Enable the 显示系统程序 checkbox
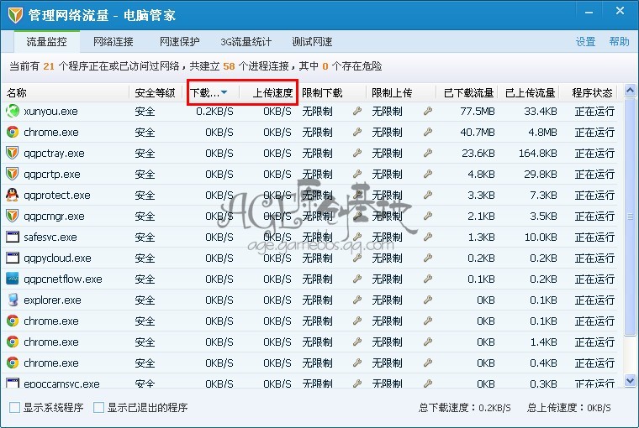Screen dimensions: 639x428 [x=14, y=407]
